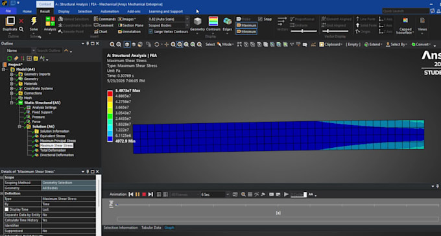Select Equivalent Stress result
Image resolution: width=441 pixels, height=236 pixels.
[x=53, y=136]
